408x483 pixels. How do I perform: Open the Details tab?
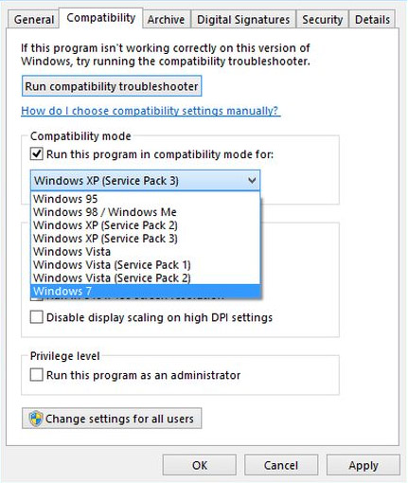pyautogui.click(x=372, y=20)
